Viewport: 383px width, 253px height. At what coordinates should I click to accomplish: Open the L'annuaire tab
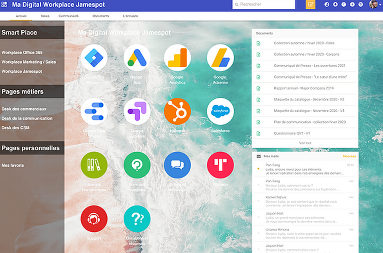click(x=130, y=16)
